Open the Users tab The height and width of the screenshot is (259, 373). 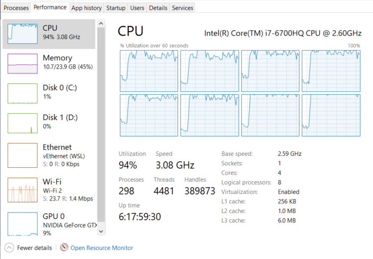[137, 8]
